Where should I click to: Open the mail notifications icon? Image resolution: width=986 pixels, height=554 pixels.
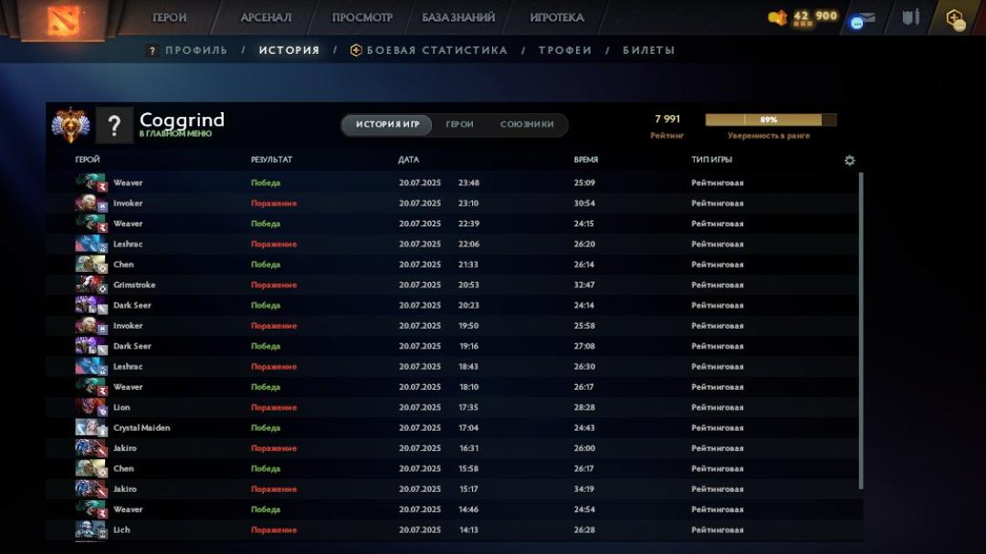pos(863,19)
